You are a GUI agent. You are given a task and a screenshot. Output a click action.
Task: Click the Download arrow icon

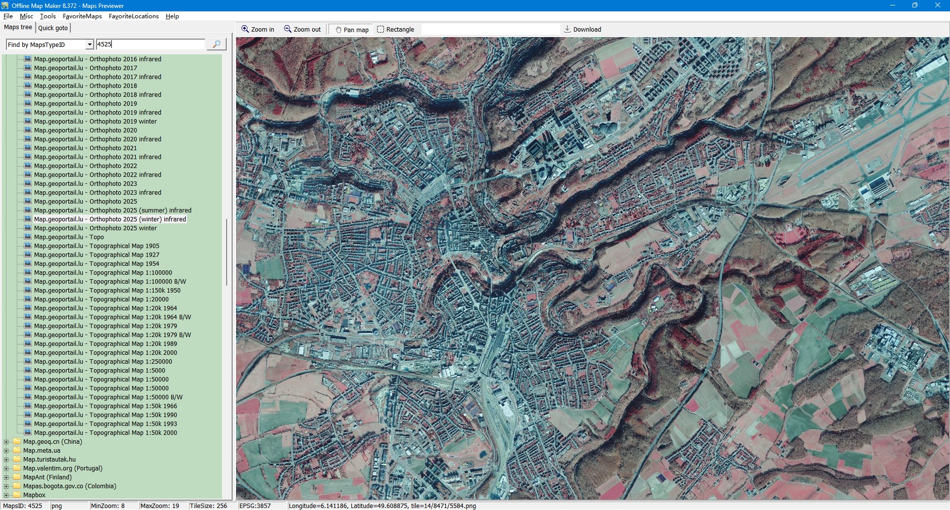[568, 29]
